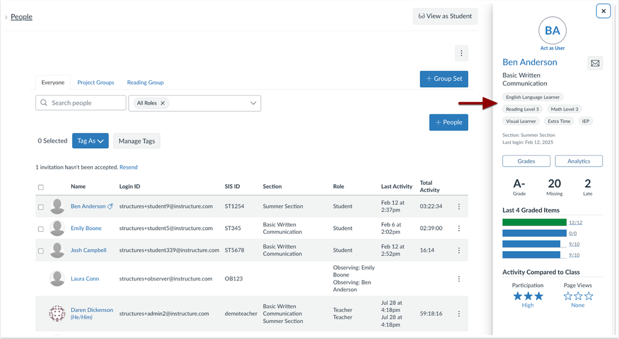The height and width of the screenshot is (339, 619).
Task: Click the Reading Level 5 tag
Action: point(522,109)
